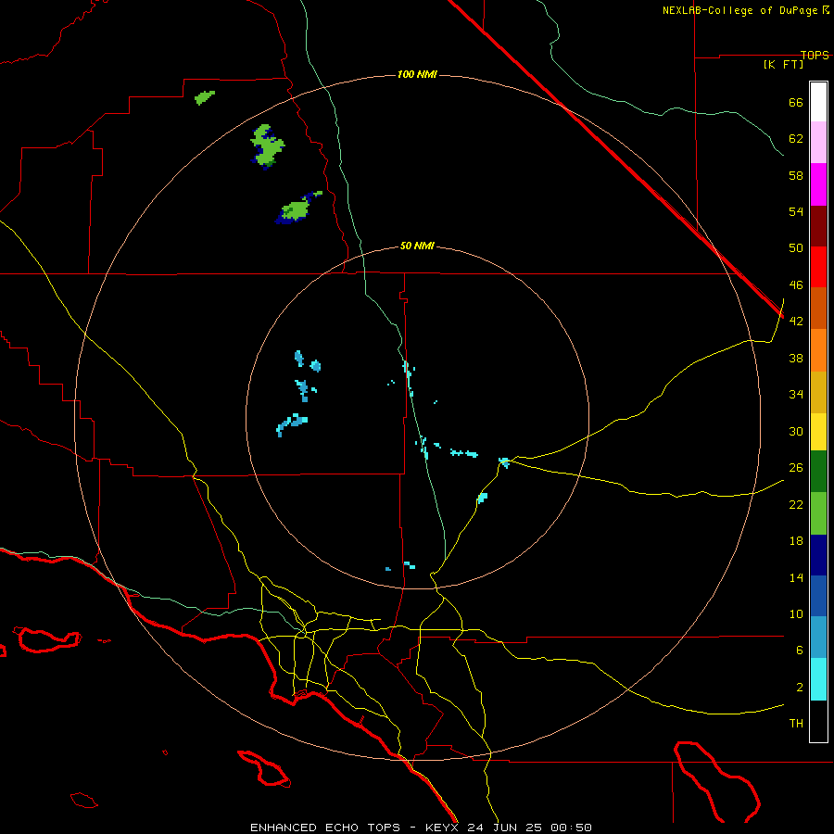Pick the bright orange legend swatch
The height and width of the screenshot is (834, 834).
coord(818,350)
